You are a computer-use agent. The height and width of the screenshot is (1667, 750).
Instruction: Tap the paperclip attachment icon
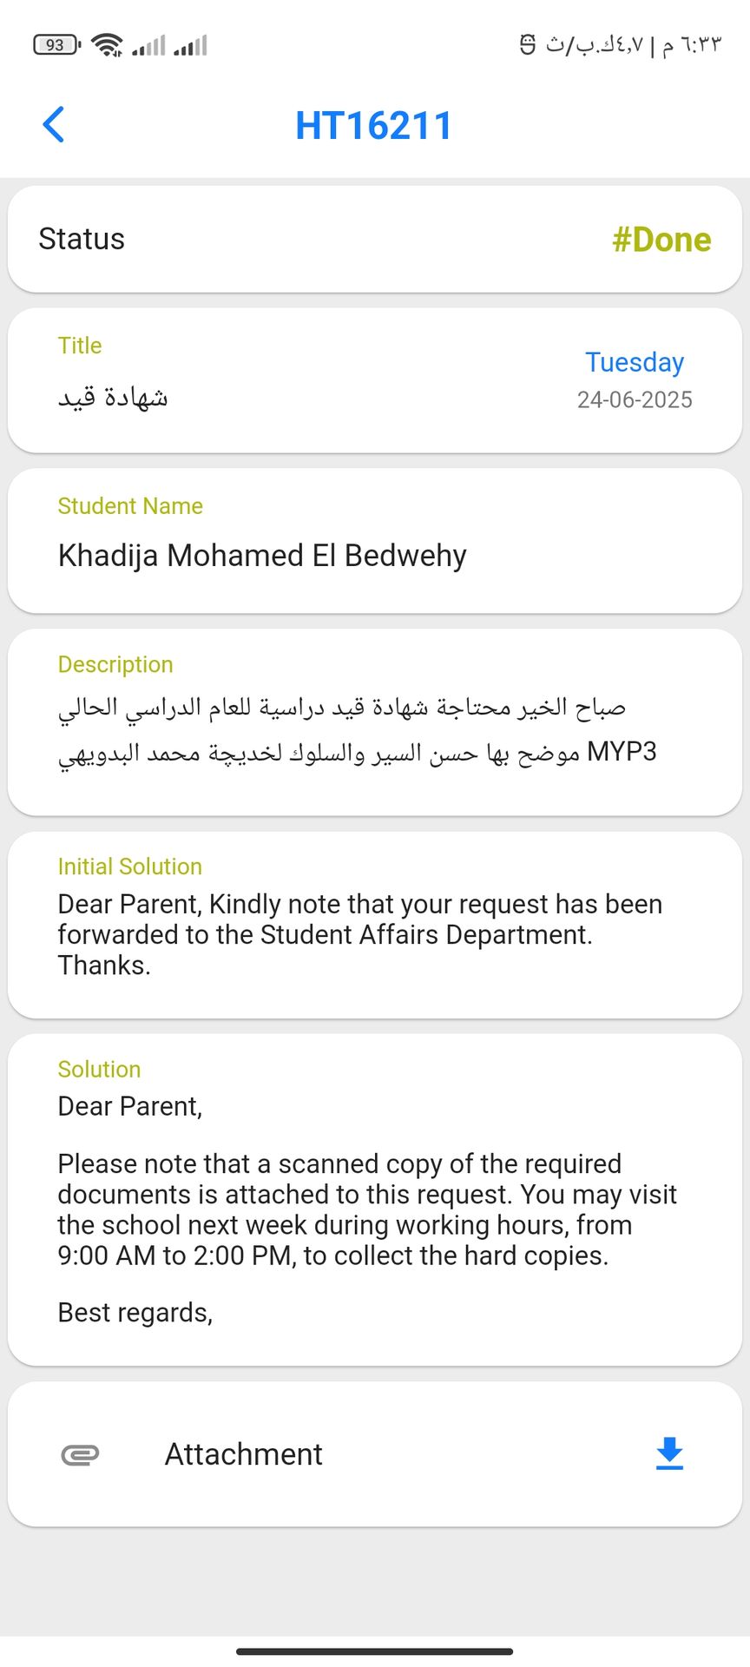click(80, 1454)
